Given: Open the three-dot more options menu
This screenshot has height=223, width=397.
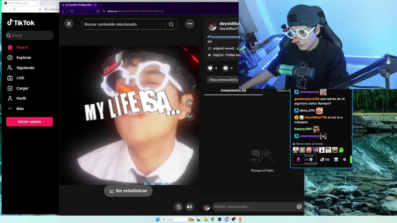Looking at the screenshot, I should click(190, 24).
